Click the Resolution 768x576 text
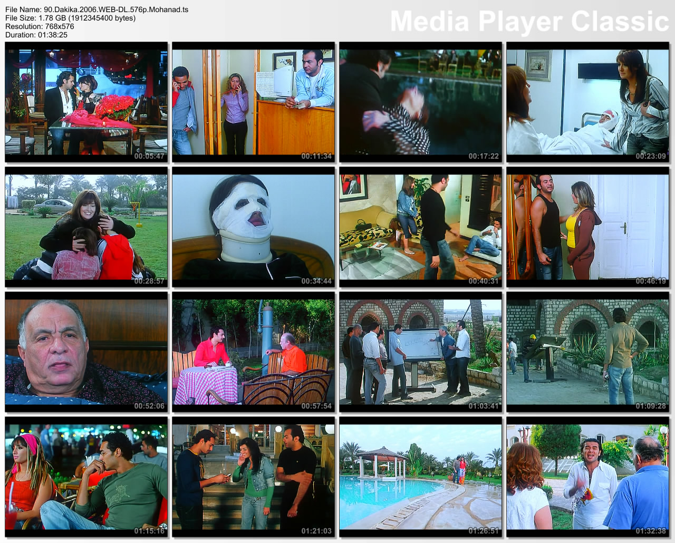This screenshot has width=675, height=543. click(40, 26)
